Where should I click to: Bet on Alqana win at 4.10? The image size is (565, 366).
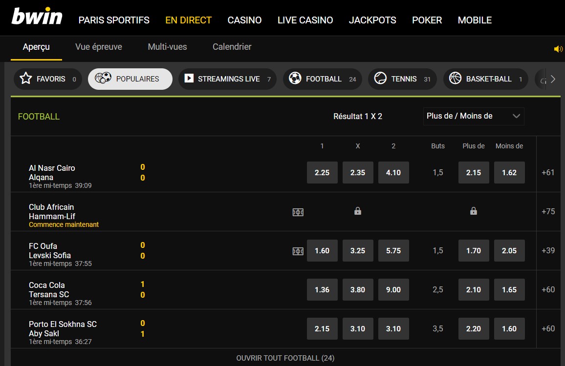pyautogui.click(x=393, y=172)
